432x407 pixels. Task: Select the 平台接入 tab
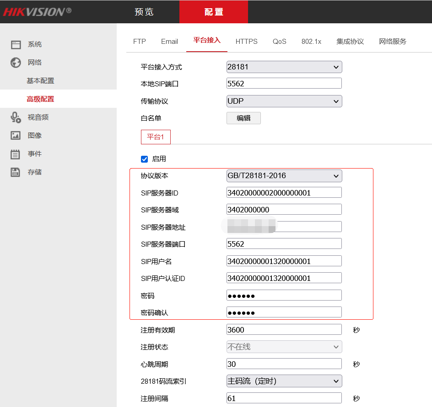pos(207,40)
